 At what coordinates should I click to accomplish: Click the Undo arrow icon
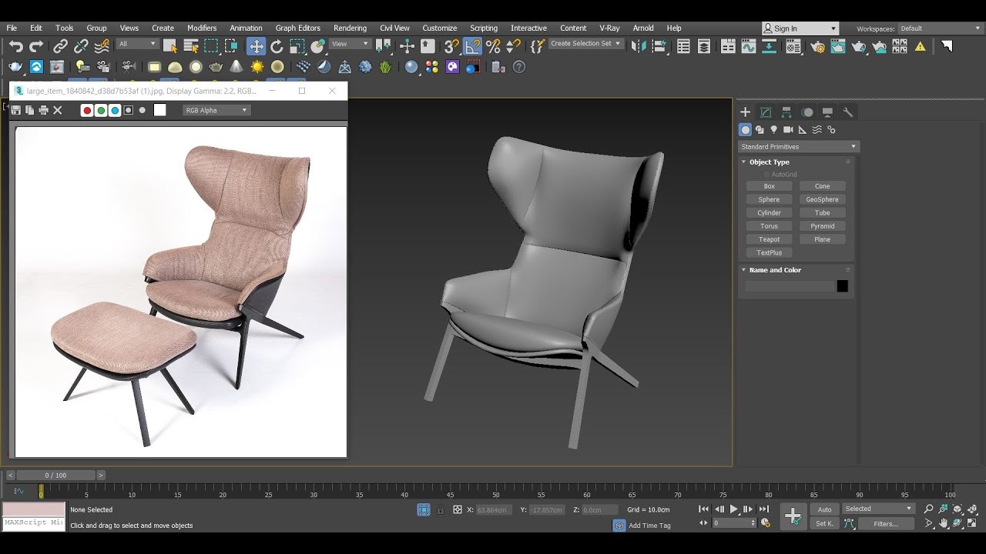coord(15,46)
